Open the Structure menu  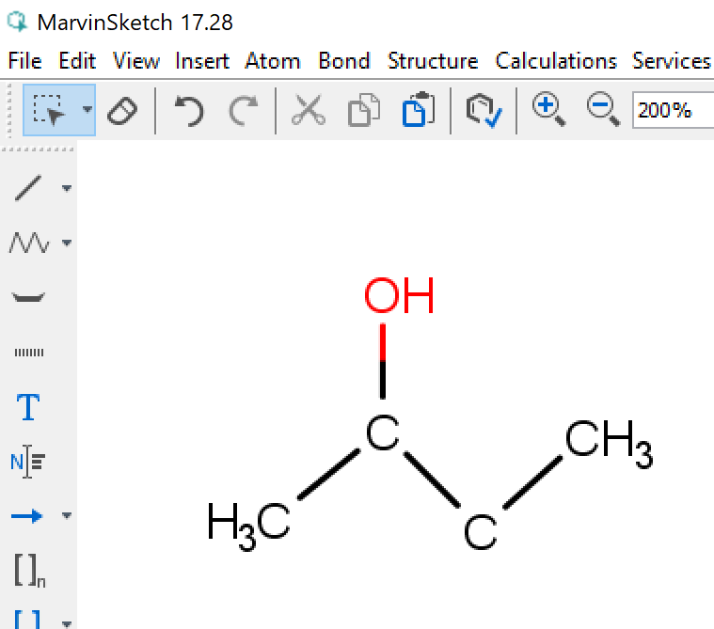pos(432,61)
